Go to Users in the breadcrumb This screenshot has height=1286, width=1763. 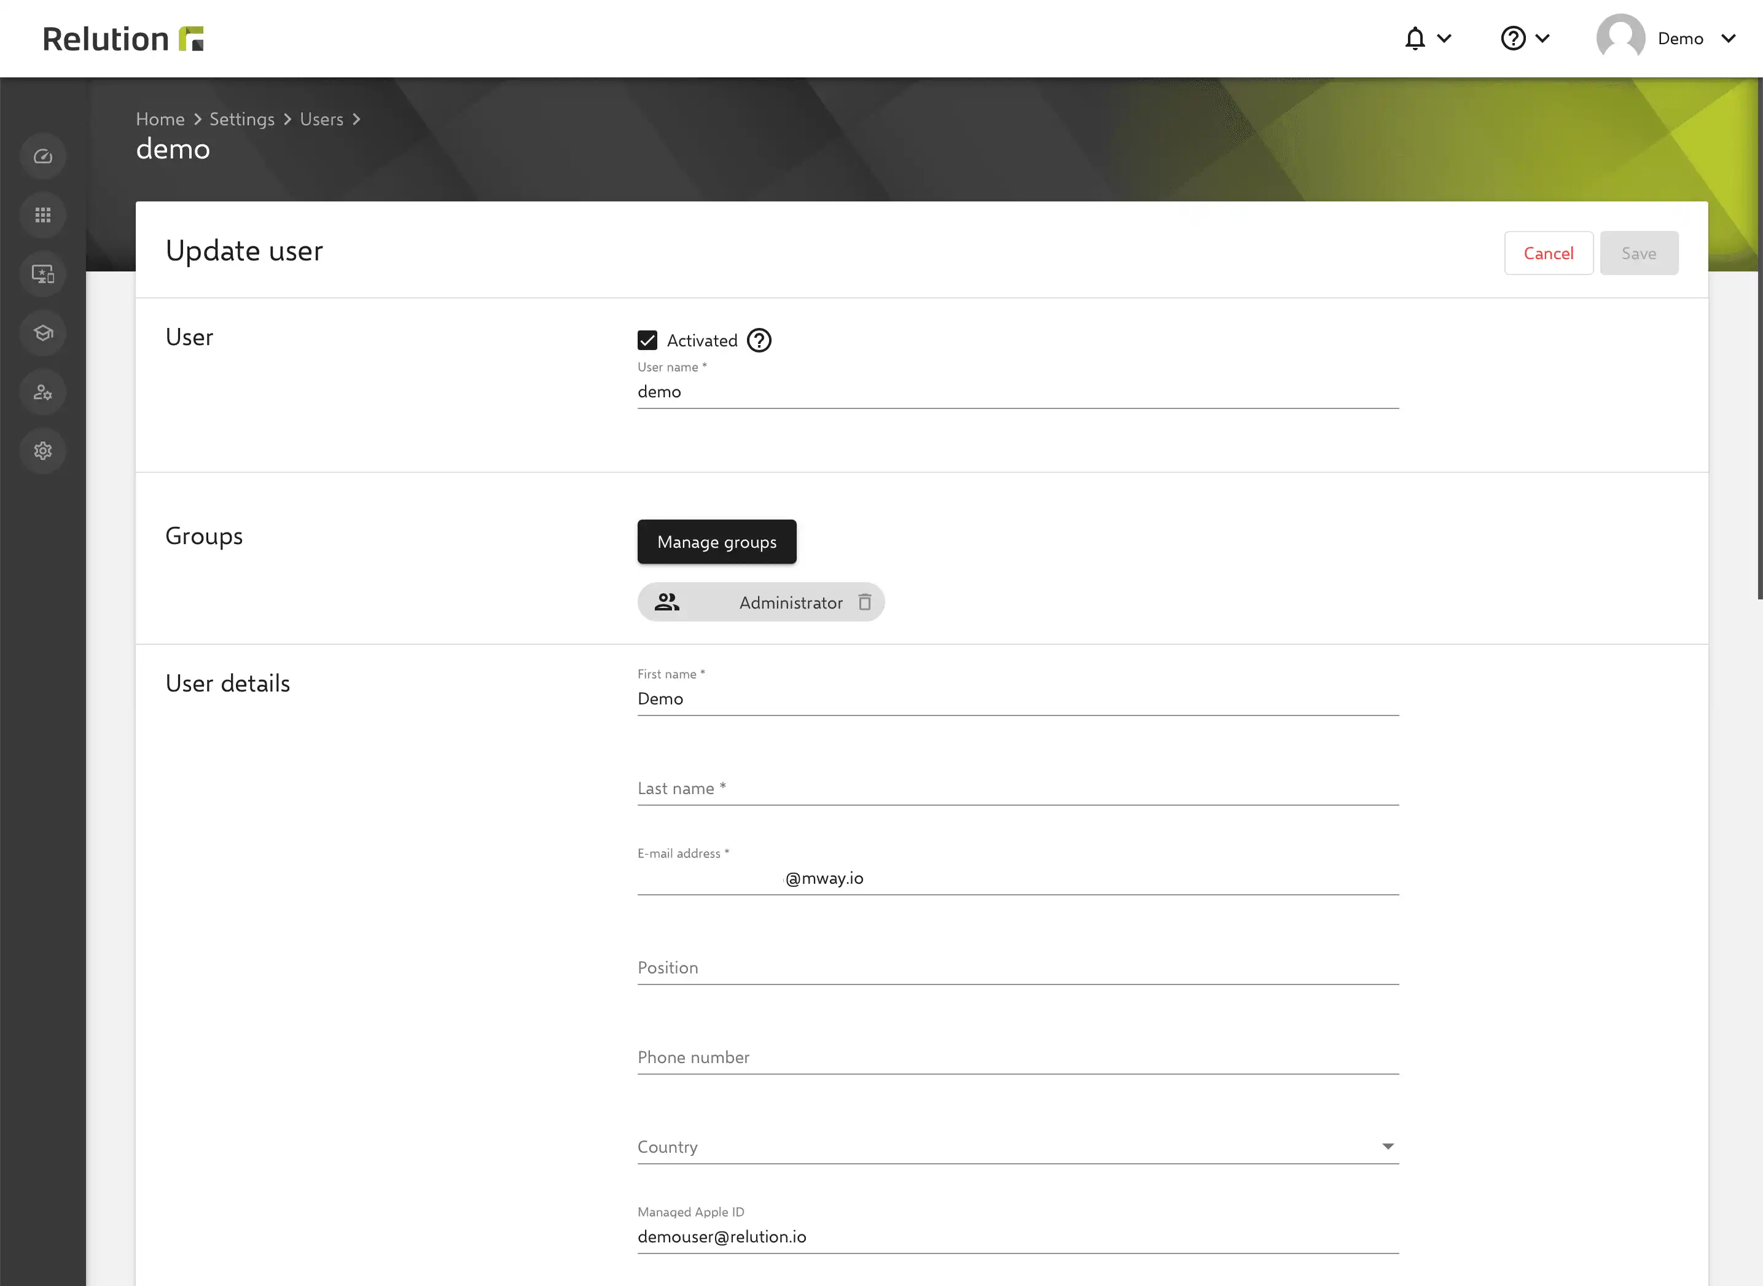(x=321, y=119)
